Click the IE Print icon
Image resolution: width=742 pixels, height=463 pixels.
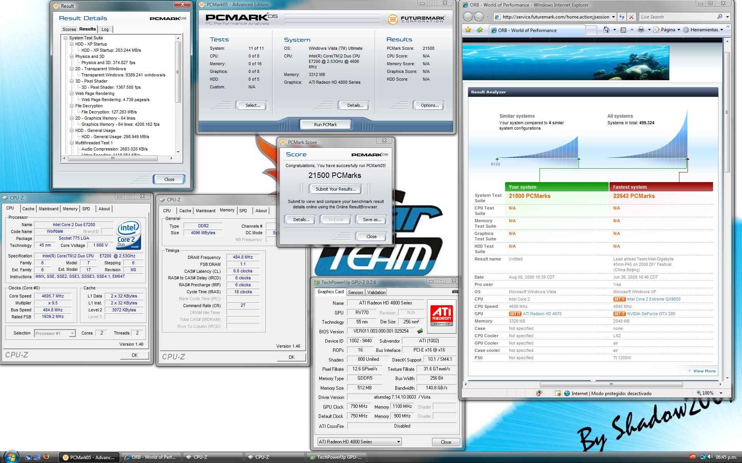(x=641, y=30)
